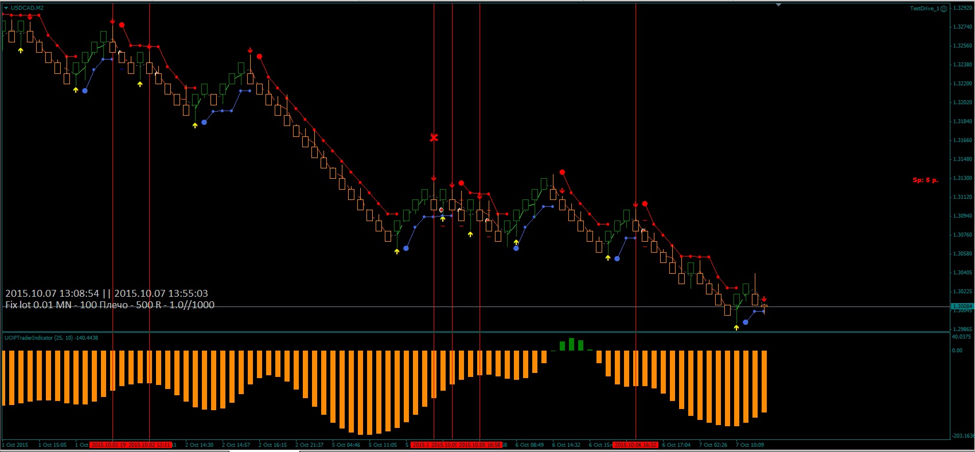Click price level 1.31300 on the scale
975x452 pixels.
[x=962, y=178]
